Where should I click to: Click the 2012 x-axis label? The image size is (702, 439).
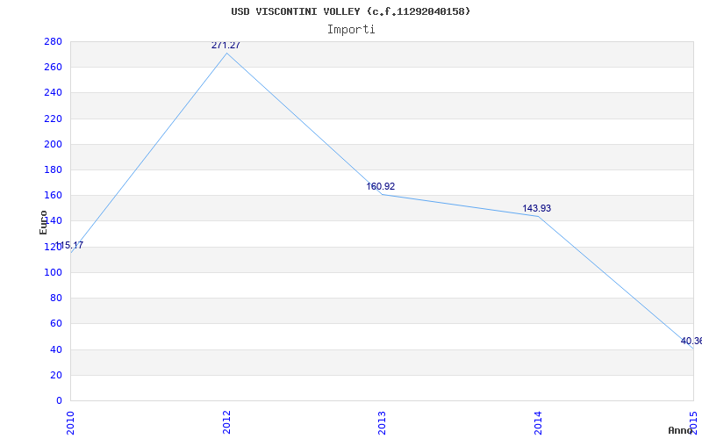226,423
